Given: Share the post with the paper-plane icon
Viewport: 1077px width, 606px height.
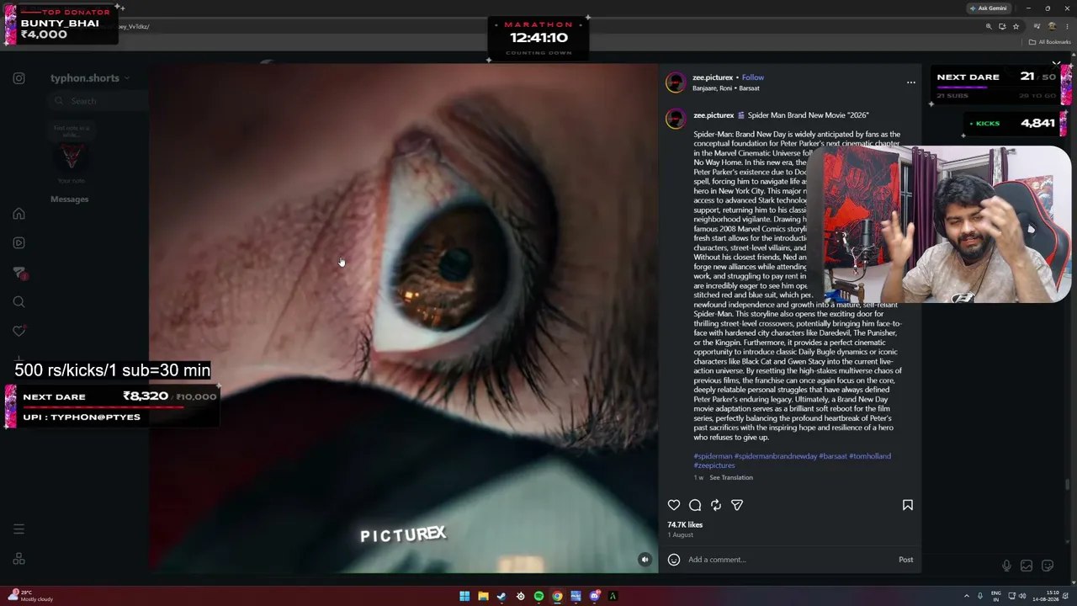Looking at the screenshot, I should pos(737,505).
